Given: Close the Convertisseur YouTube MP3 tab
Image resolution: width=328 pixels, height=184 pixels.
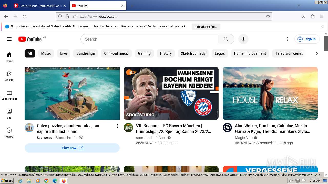Looking at the screenshot, I should pyautogui.click(x=64, y=6).
